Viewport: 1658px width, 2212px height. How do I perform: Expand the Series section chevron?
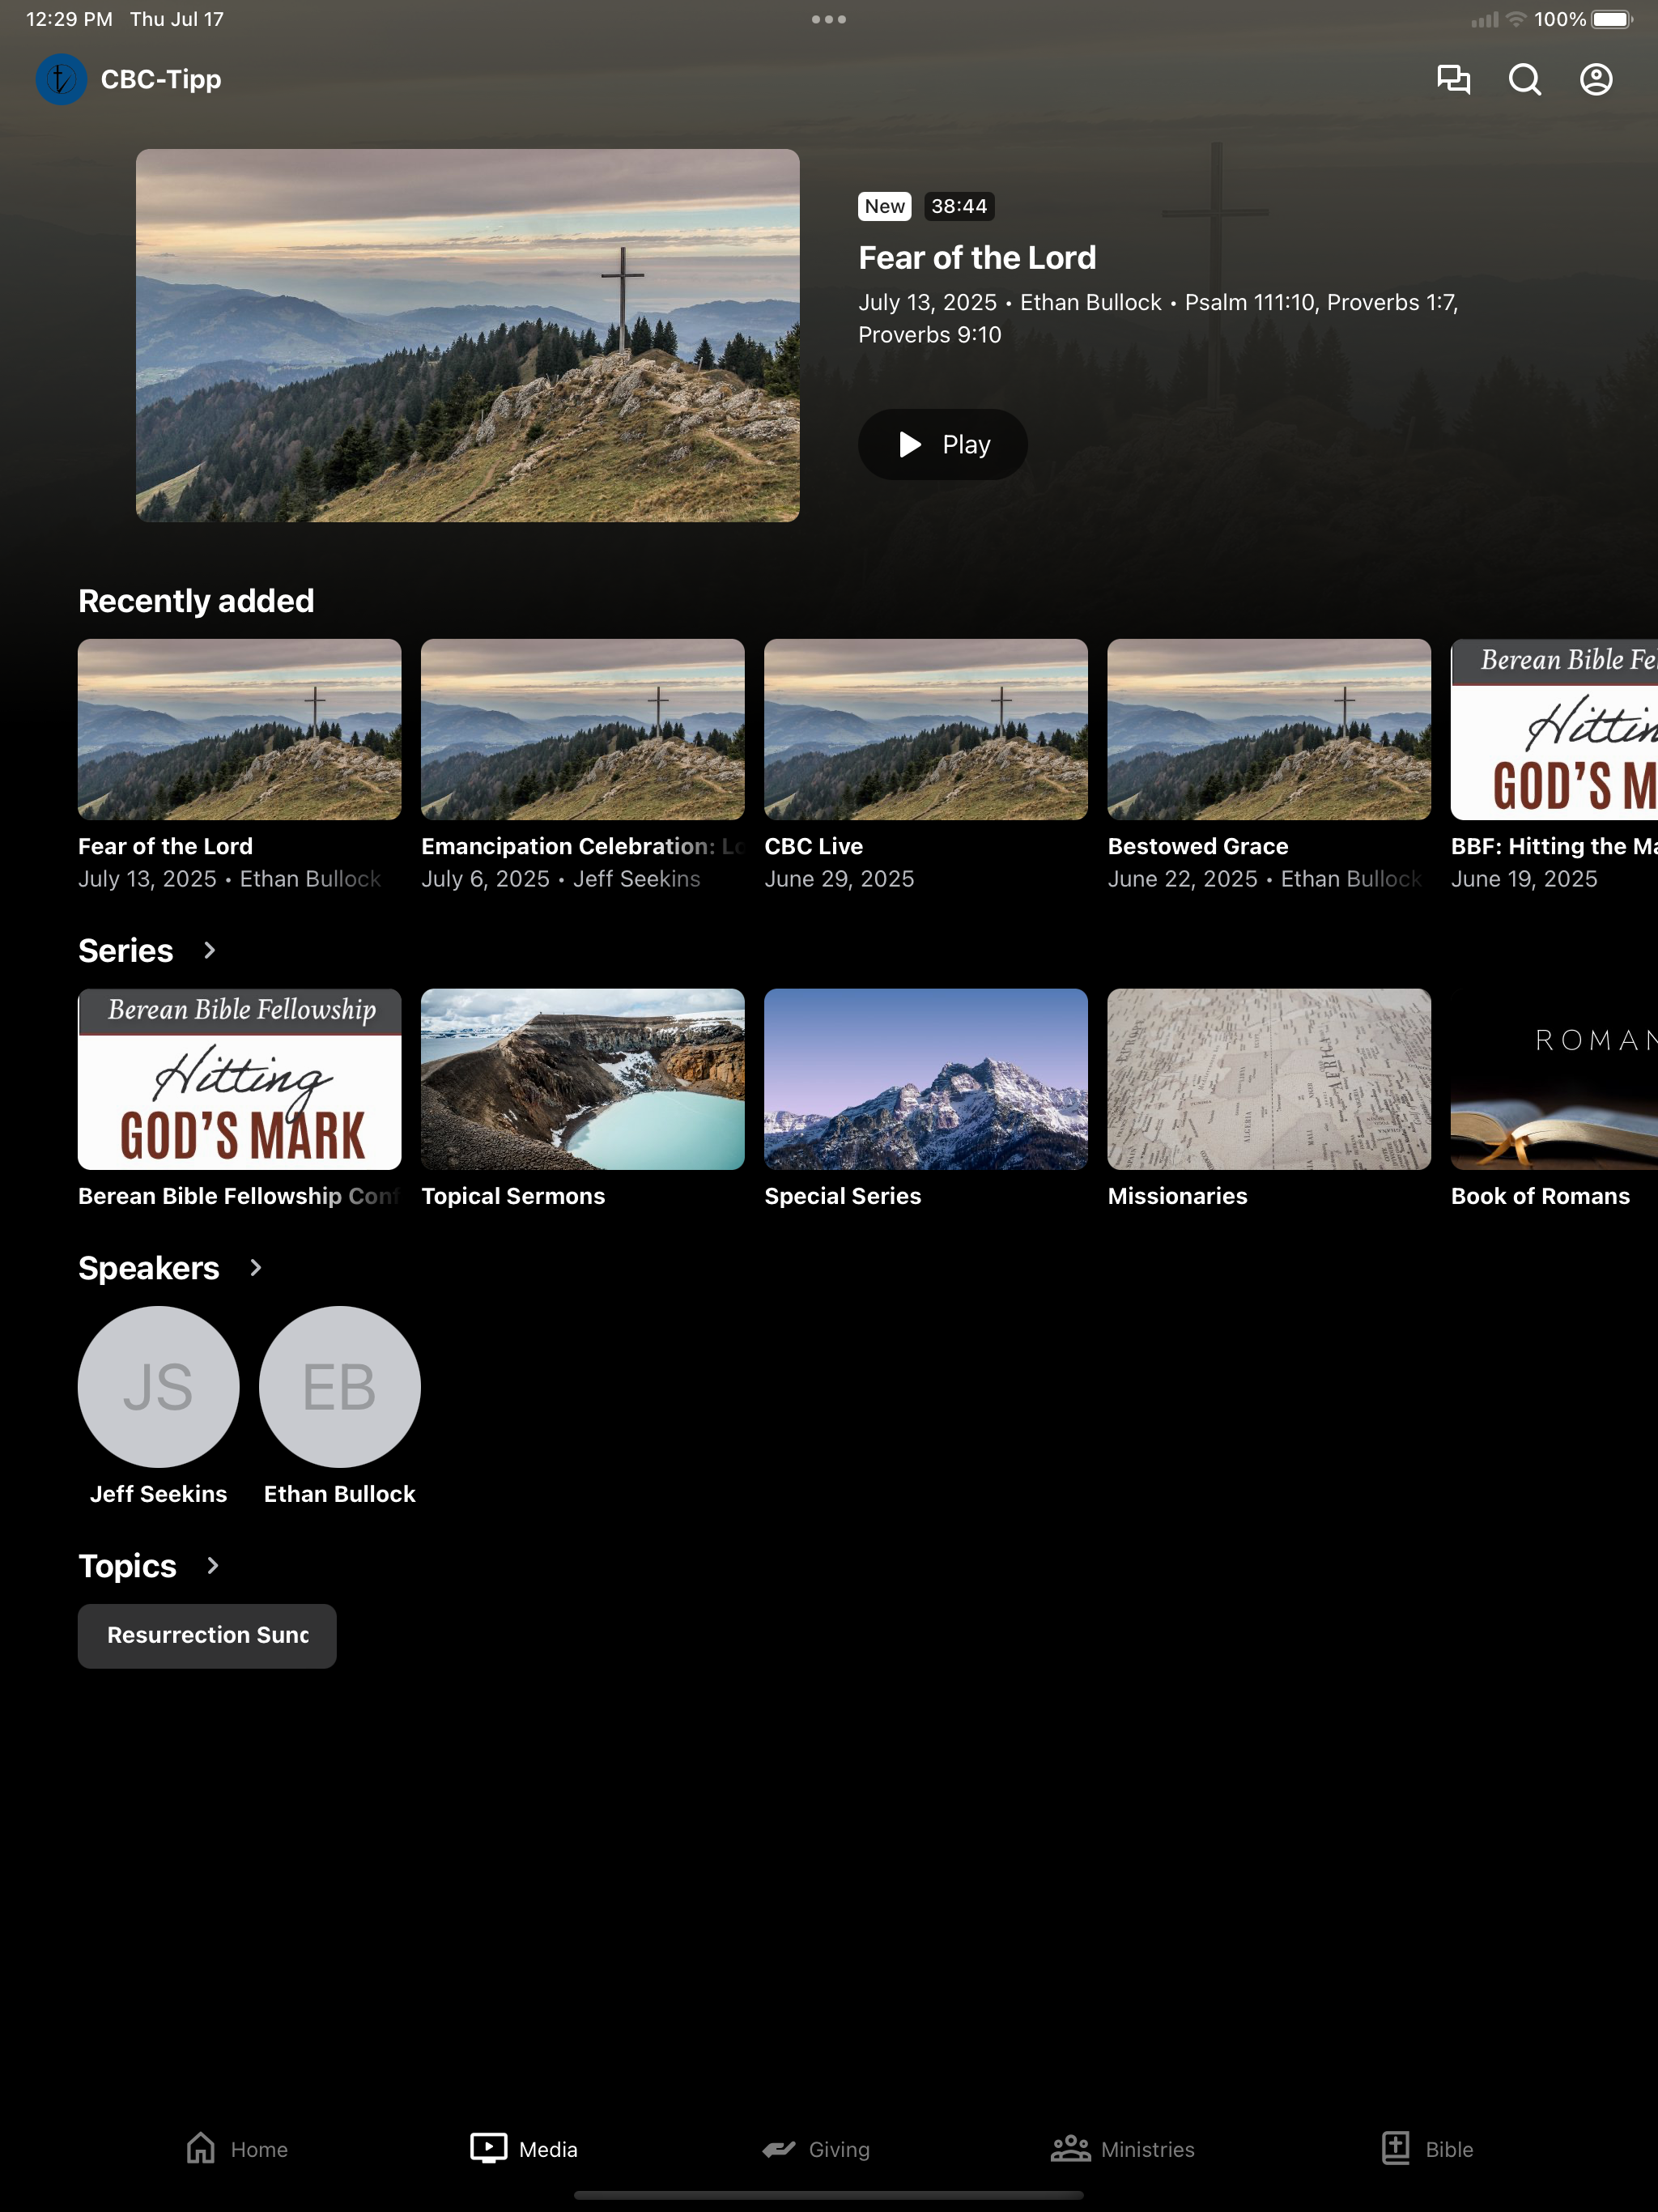pyautogui.click(x=209, y=950)
